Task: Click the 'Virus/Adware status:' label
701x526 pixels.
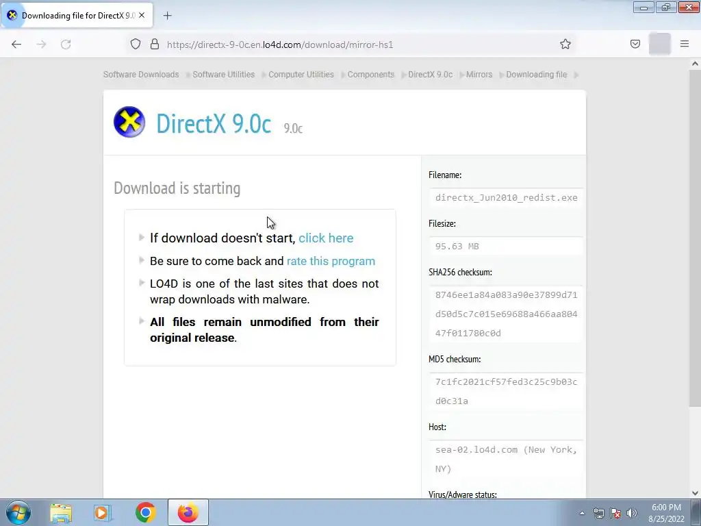Action: pos(463,494)
